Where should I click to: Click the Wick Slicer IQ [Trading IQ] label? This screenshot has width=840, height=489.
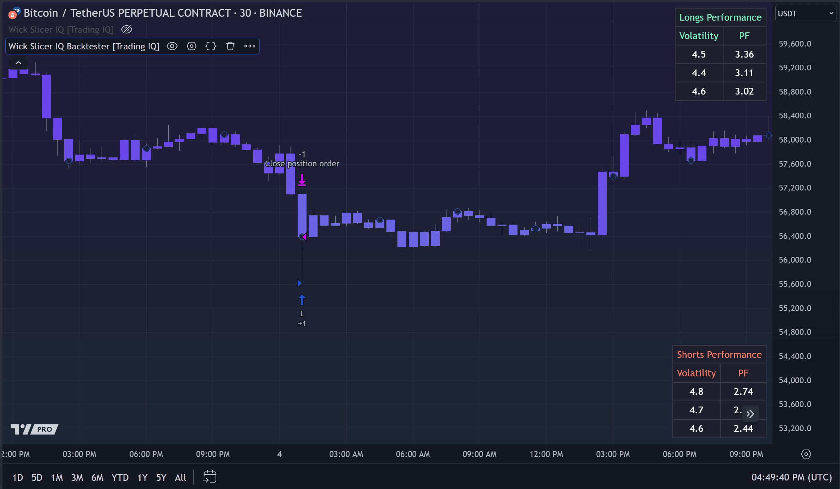pyautogui.click(x=61, y=29)
